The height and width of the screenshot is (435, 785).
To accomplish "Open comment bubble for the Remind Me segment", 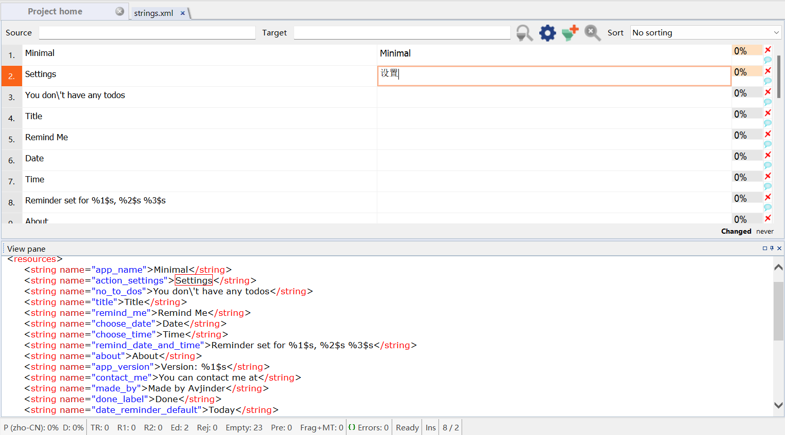I will coord(768,144).
